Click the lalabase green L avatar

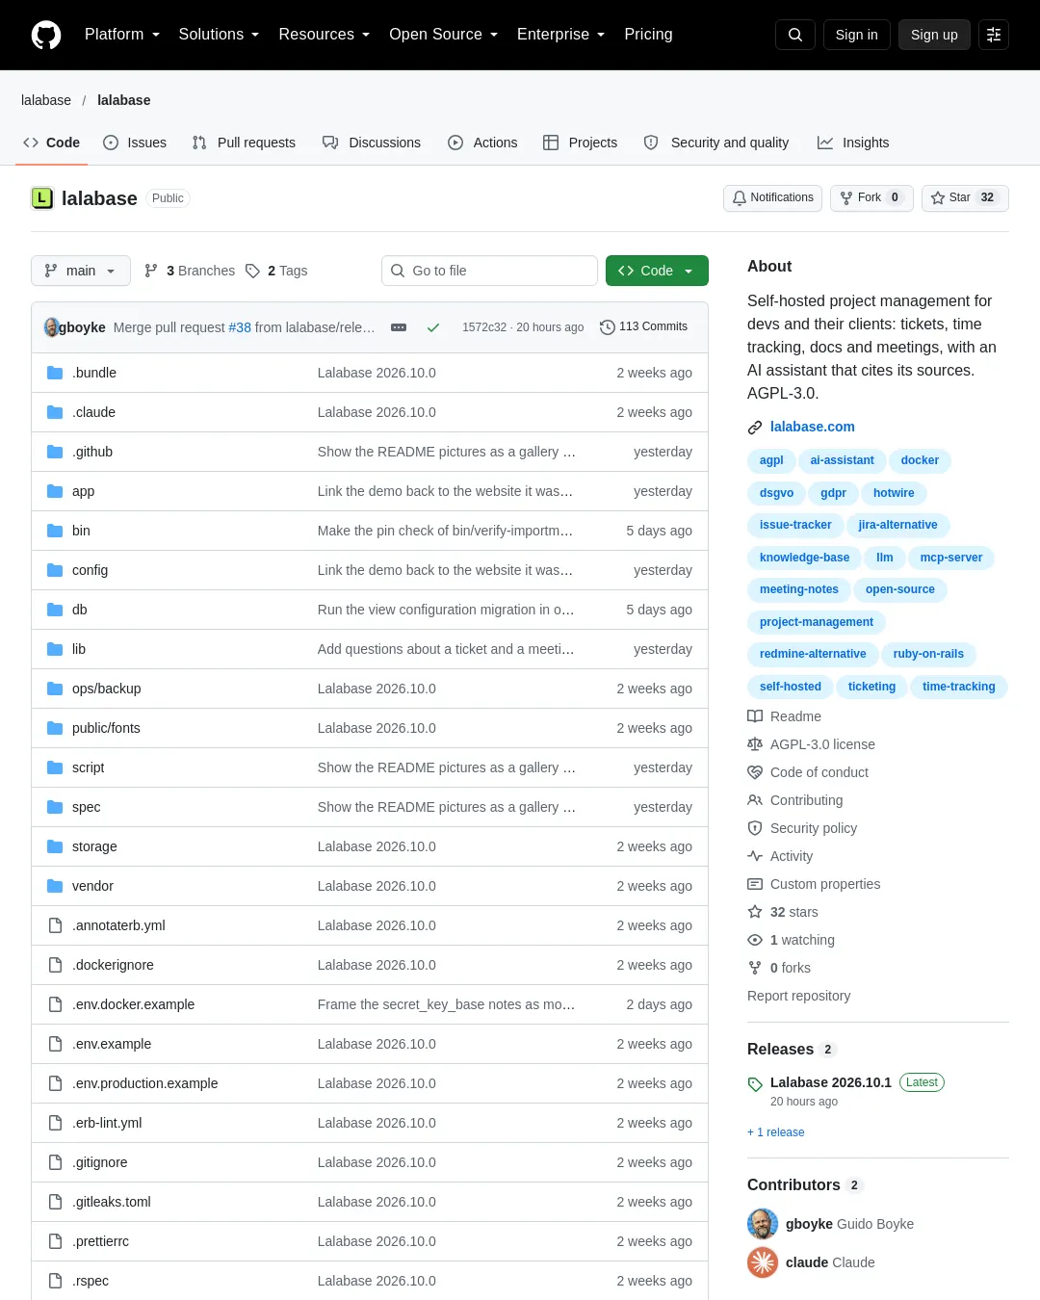(x=42, y=198)
